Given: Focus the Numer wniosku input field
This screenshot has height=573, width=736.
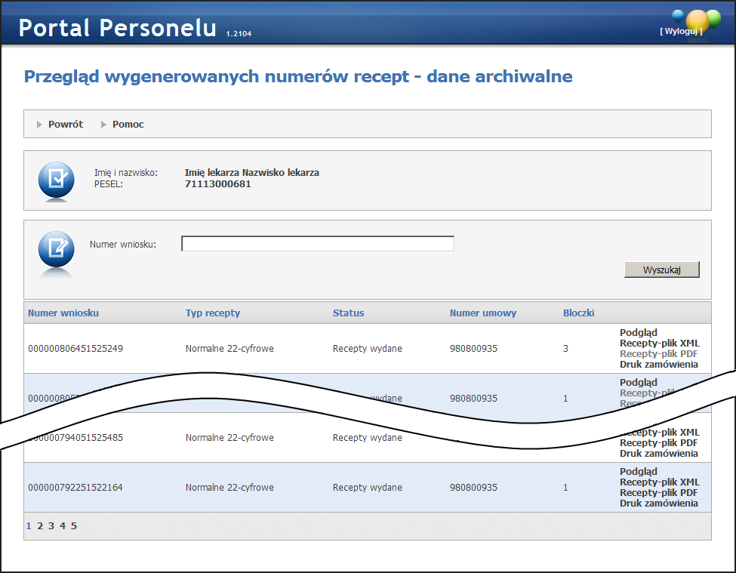Looking at the screenshot, I should point(318,244).
